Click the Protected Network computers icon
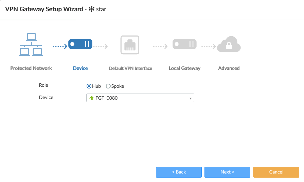304x182 pixels. [31, 44]
